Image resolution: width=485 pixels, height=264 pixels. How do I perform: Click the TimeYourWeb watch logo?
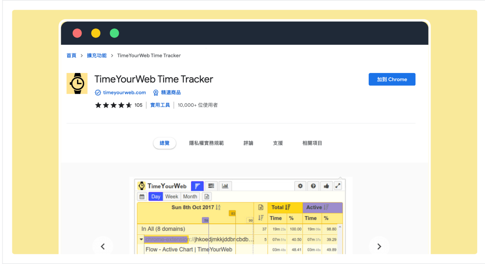142,186
